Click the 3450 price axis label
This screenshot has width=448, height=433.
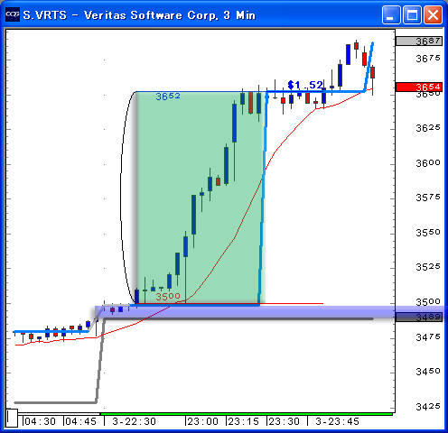click(x=428, y=372)
